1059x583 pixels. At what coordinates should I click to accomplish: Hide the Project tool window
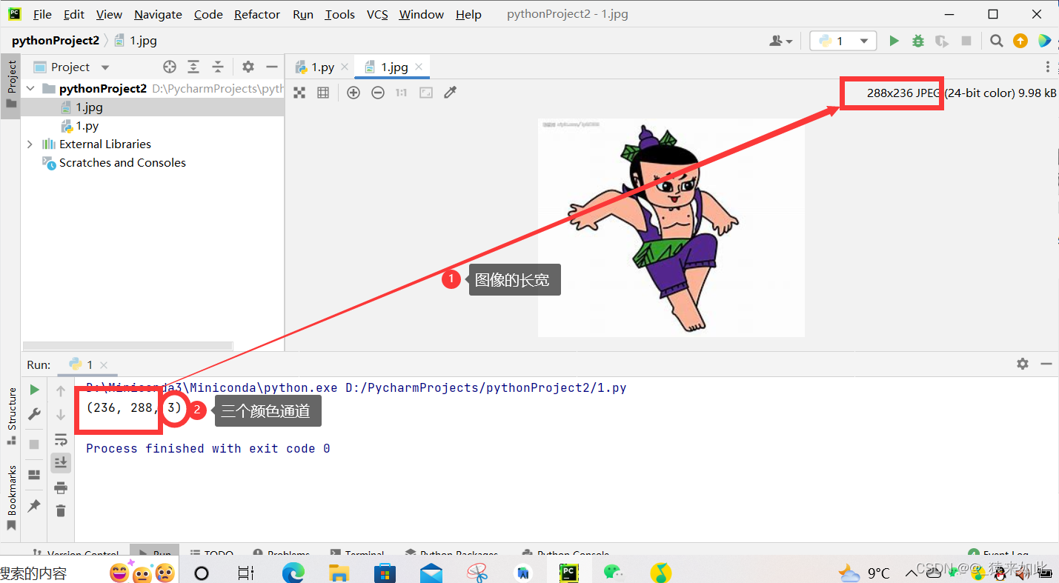click(x=272, y=67)
